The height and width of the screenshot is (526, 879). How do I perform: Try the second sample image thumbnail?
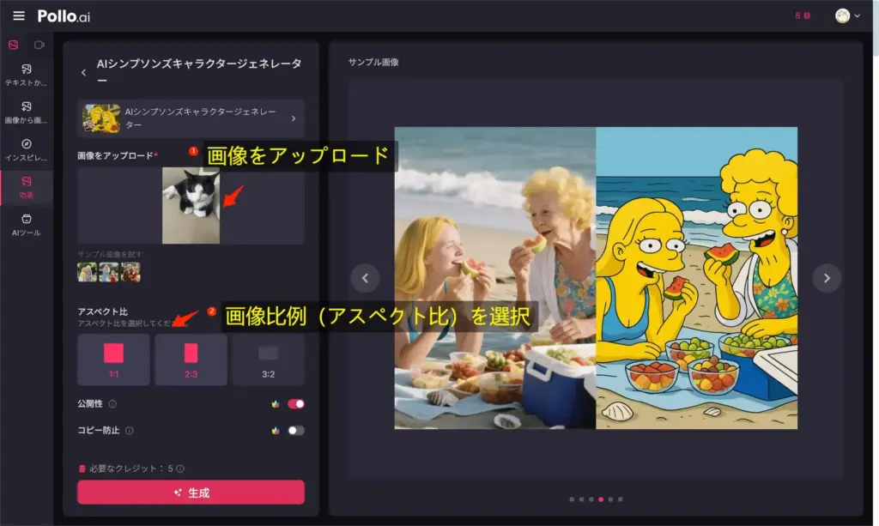[x=109, y=272]
